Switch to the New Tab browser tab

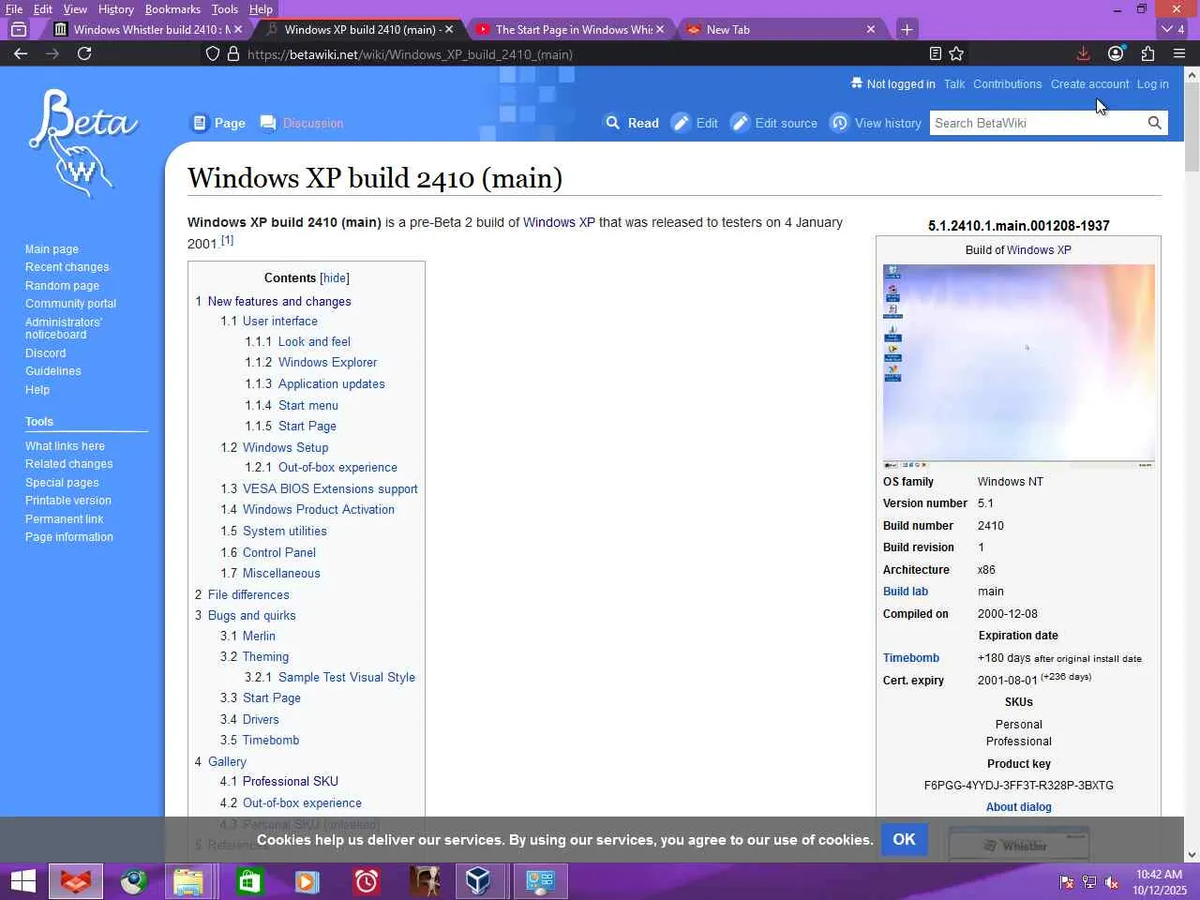coord(780,29)
